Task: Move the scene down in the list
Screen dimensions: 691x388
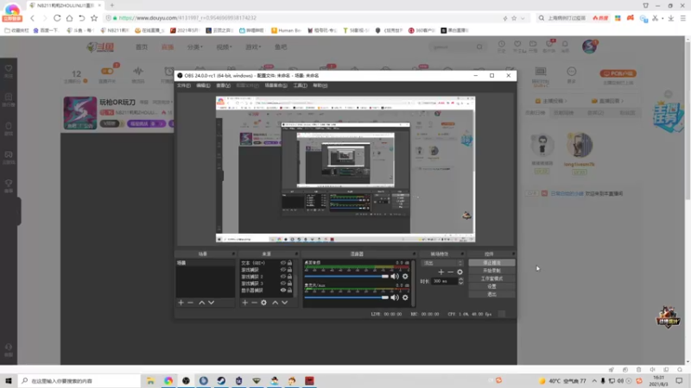Action: click(x=212, y=303)
